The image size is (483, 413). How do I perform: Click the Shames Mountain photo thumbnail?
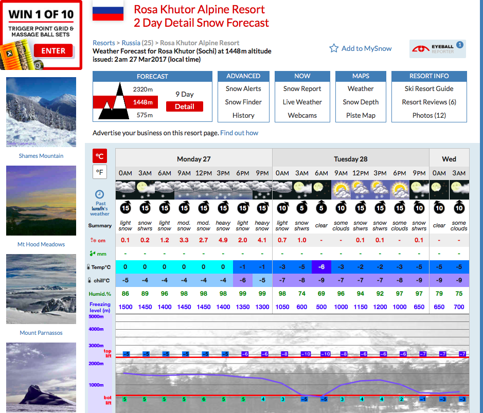[x=41, y=112]
